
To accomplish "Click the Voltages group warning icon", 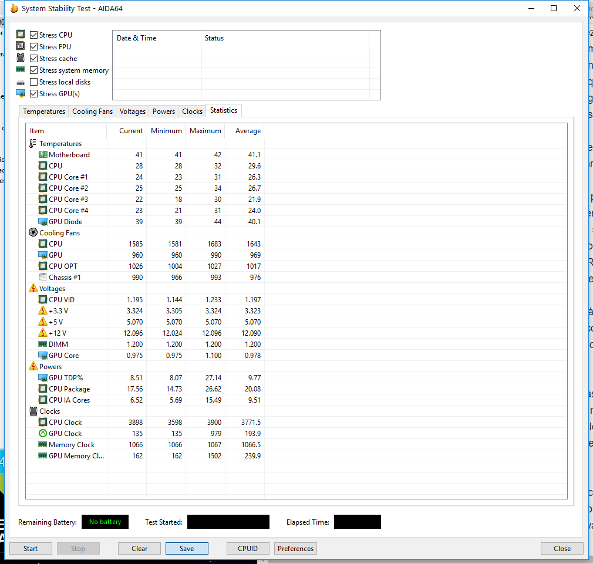I will pyautogui.click(x=33, y=288).
